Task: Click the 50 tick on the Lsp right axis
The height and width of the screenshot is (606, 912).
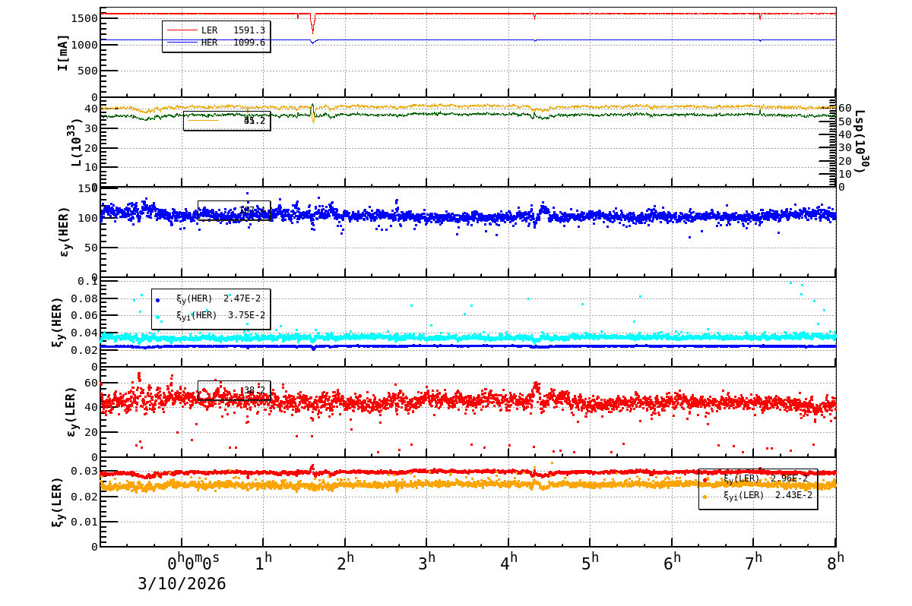Action: click(844, 122)
